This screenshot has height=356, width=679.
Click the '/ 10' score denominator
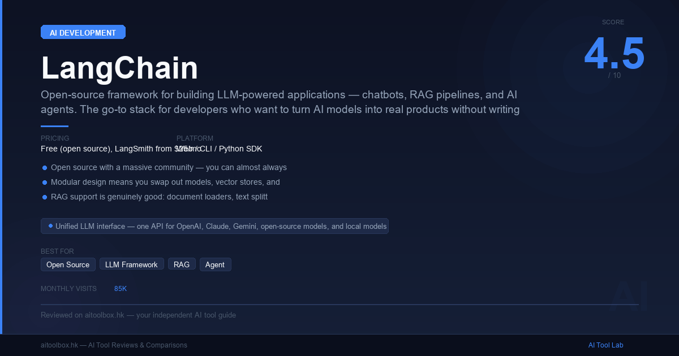point(614,75)
